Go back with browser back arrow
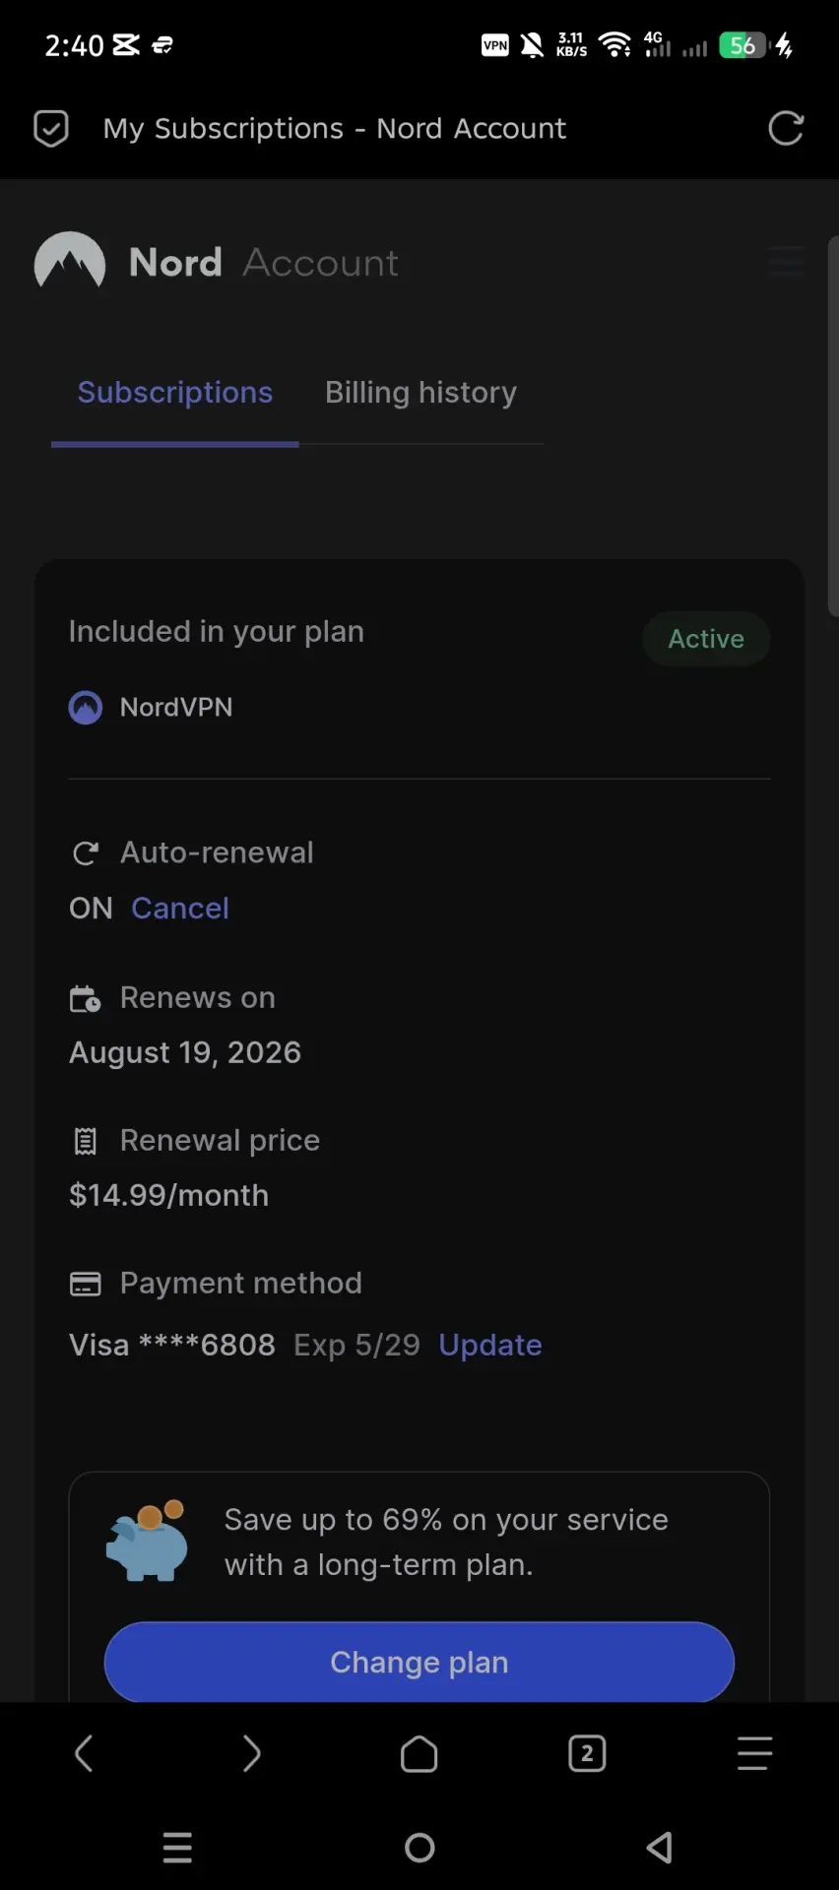The image size is (839, 1890). coord(84,1753)
